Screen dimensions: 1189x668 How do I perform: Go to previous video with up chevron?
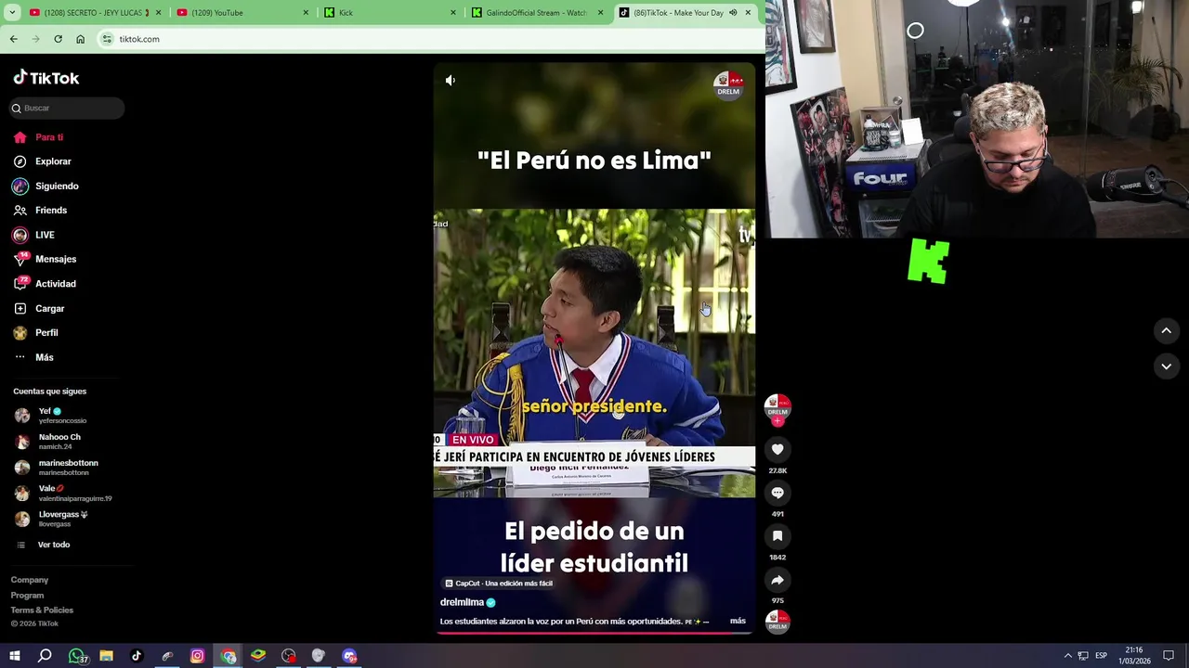click(x=1166, y=330)
